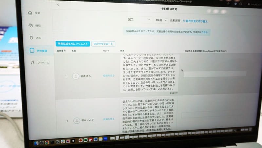Open the term dropdown showing 1学期

tap(161, 20)
